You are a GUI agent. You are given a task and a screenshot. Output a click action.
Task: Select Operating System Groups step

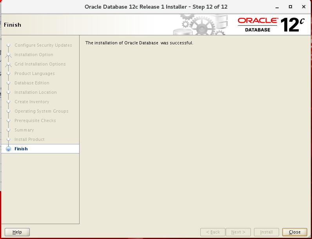pos(42,111)
